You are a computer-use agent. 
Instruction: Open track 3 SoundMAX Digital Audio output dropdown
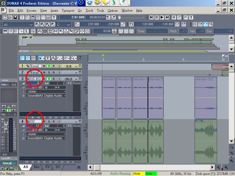click(x=65, y=96)
